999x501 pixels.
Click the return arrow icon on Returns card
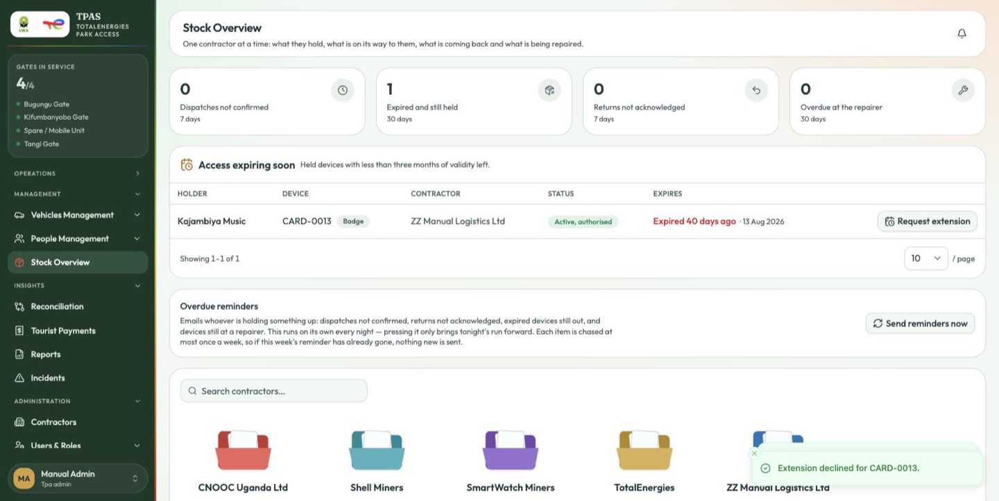756,90
